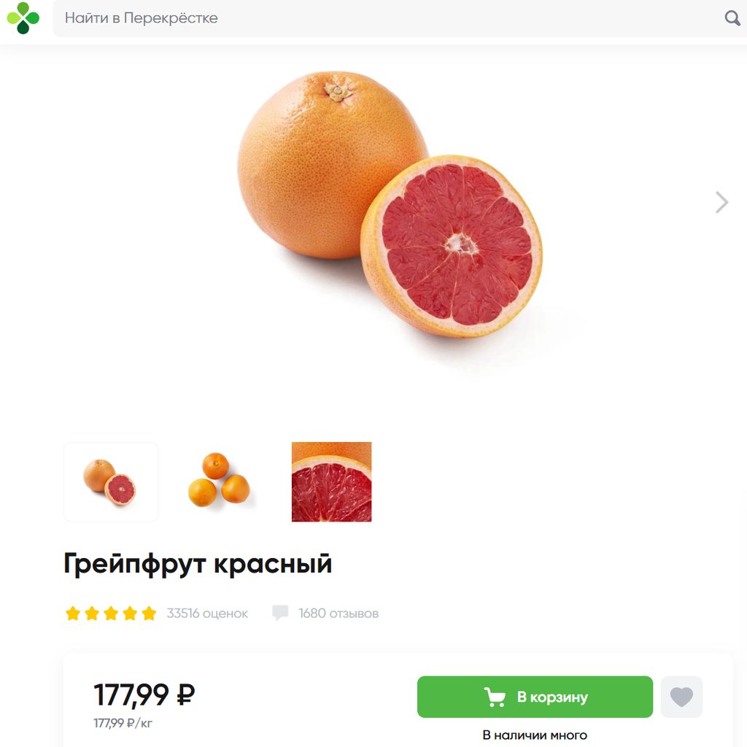The image size is (747, 747).
Task: Click the "33516 оценок" ratings link
Action: (207, 613)
